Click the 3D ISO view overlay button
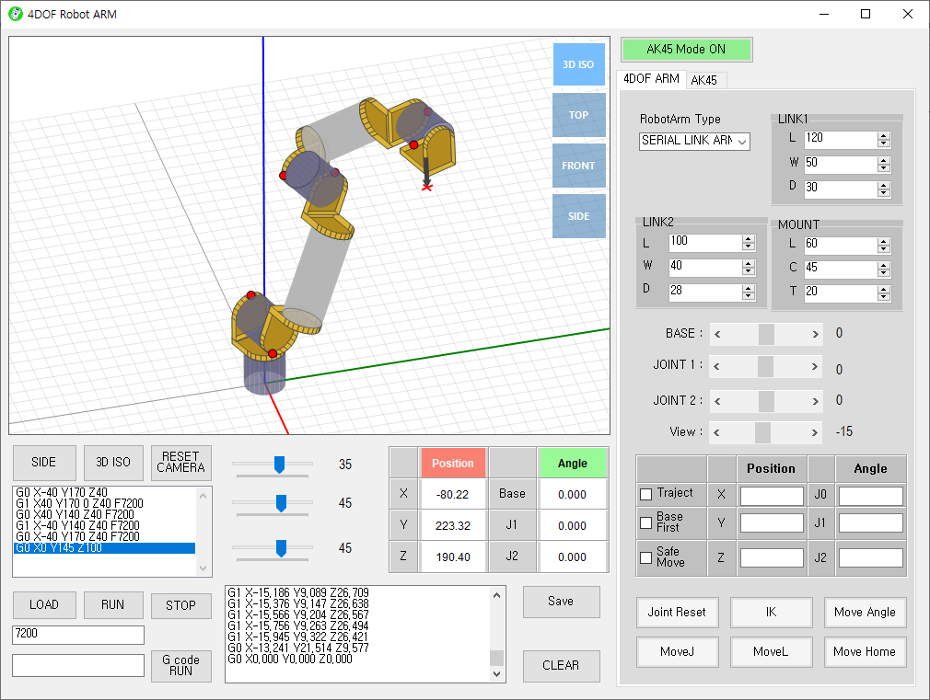The width and height of the screenshot is (930, 700). click(x=578, y=64)
